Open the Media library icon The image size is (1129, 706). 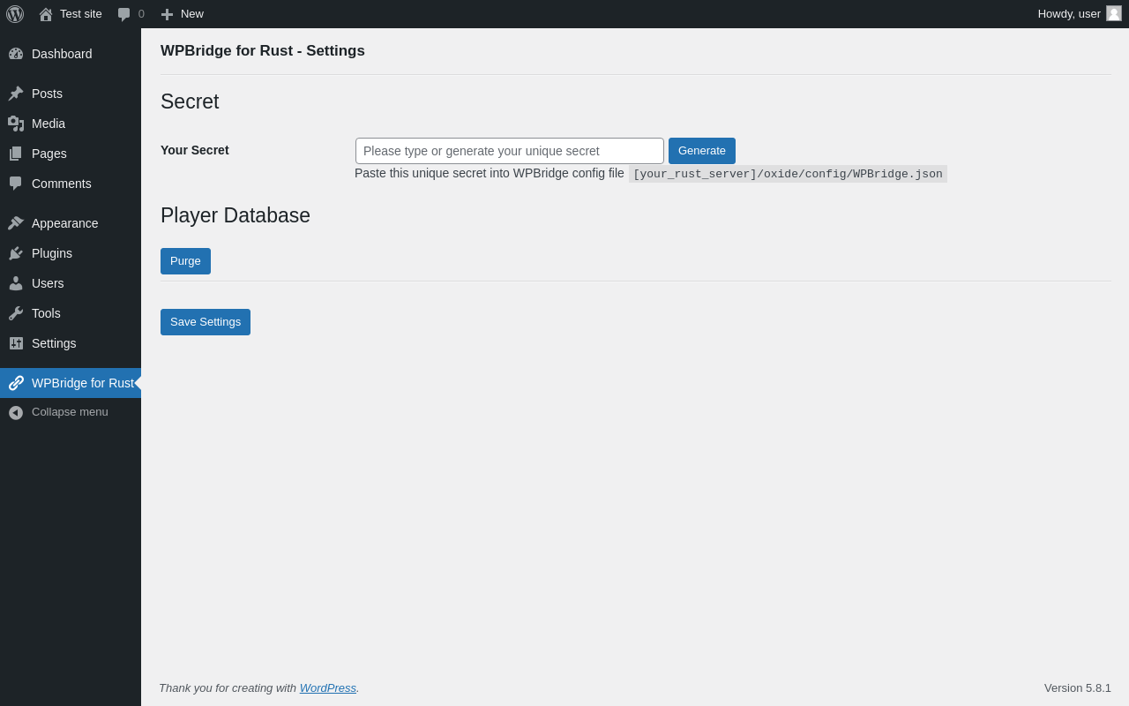click(x=16, y=124)
